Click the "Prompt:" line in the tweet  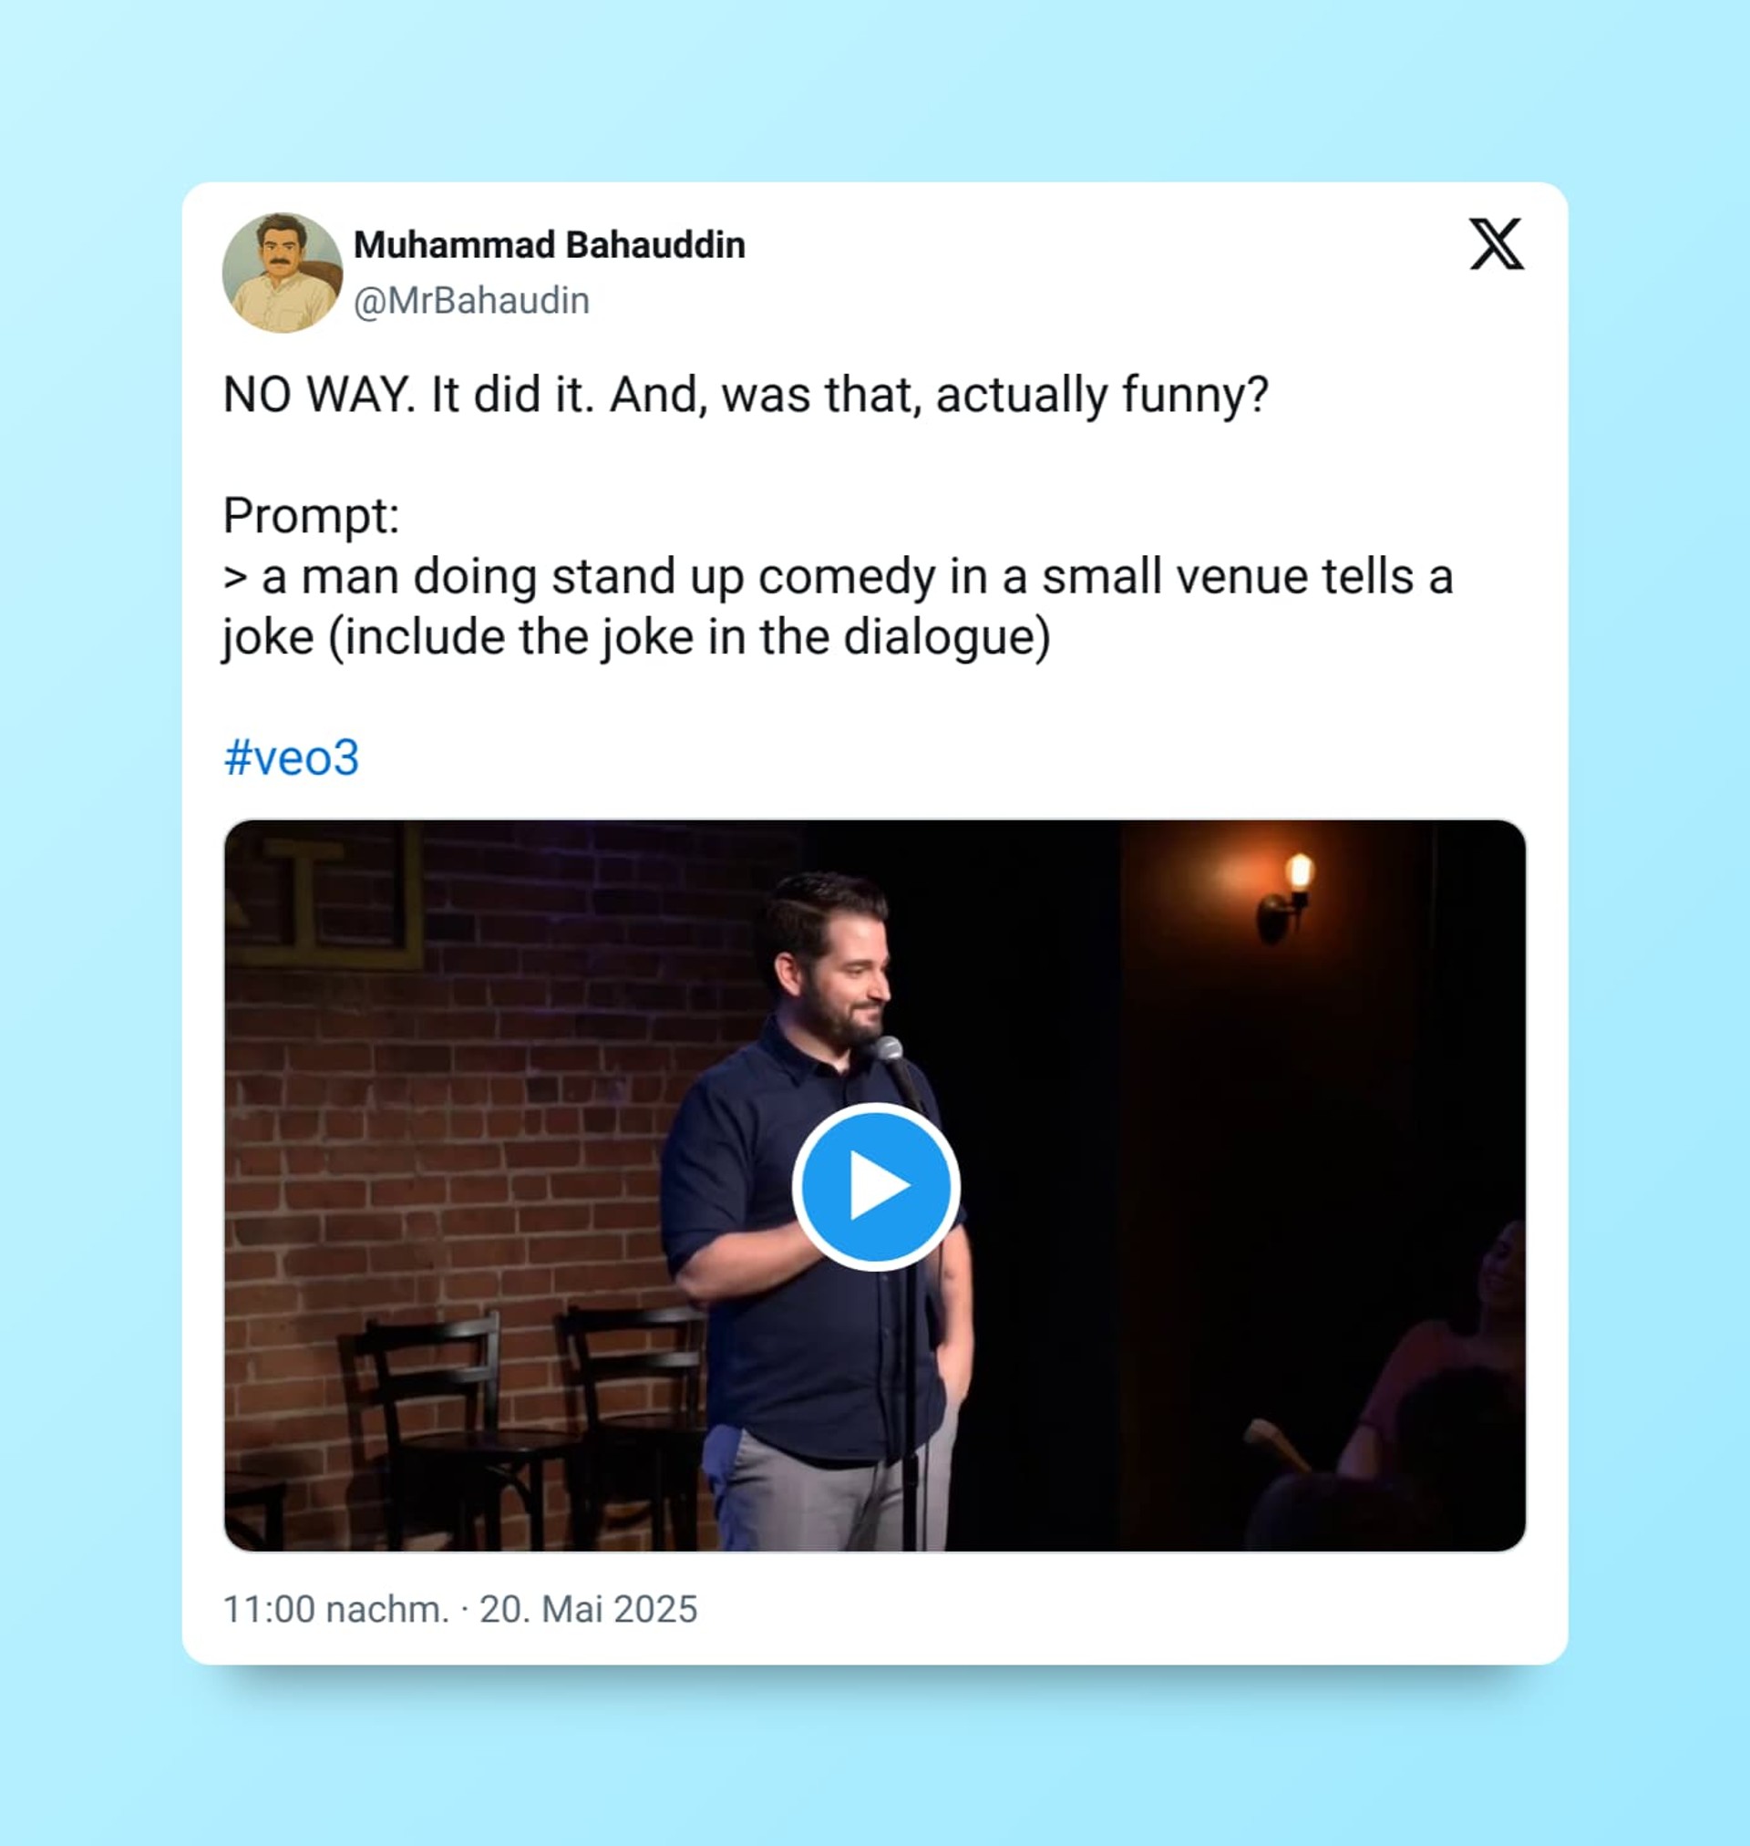[x=311, y=516]
